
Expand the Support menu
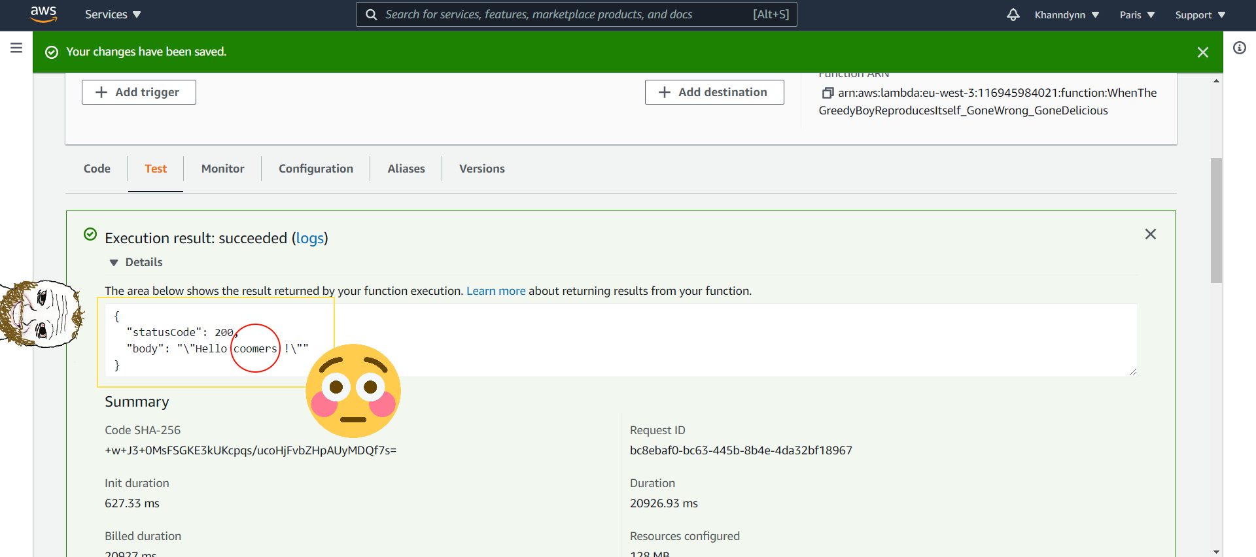[1200, 15]
